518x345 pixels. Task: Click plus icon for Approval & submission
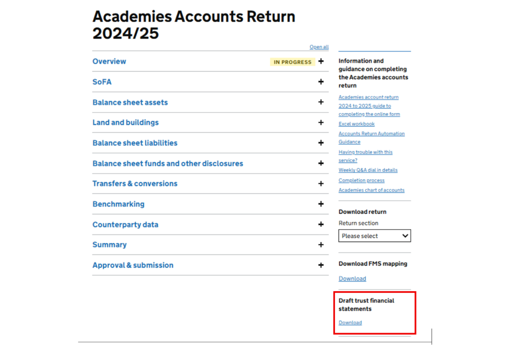321,265
